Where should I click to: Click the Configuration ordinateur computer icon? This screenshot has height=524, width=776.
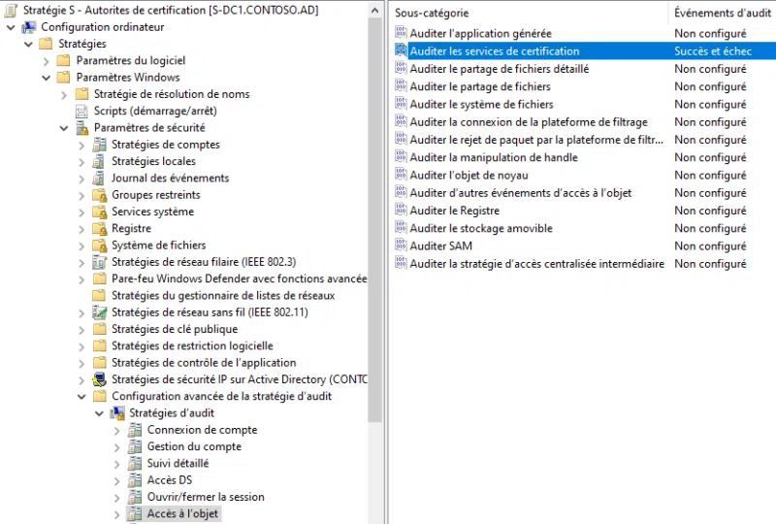[29, 27]
